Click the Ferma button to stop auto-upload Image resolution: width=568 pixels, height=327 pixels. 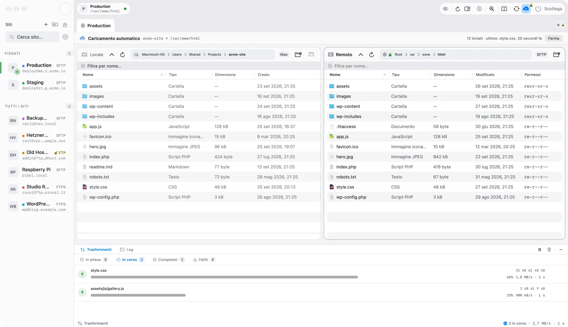pyautogui.click(x=553, y=38)
